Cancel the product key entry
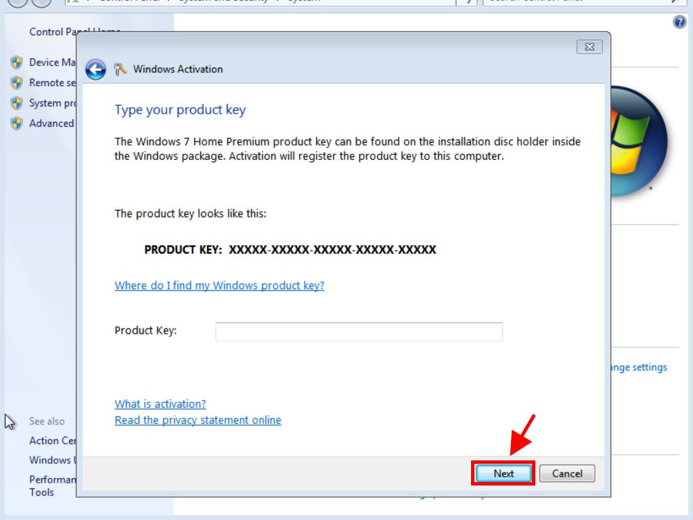Viewport: 693px width, 520px height. tap(566, 474)
